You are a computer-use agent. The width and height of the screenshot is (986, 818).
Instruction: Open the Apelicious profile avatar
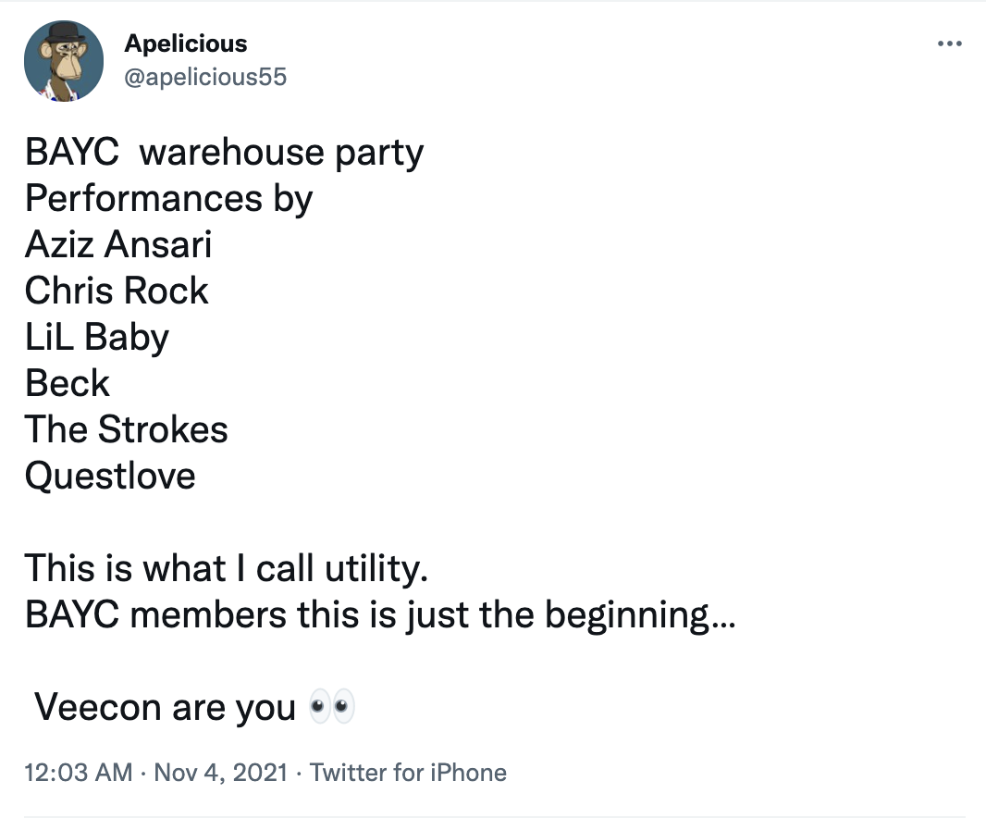(x=63, y=60)
